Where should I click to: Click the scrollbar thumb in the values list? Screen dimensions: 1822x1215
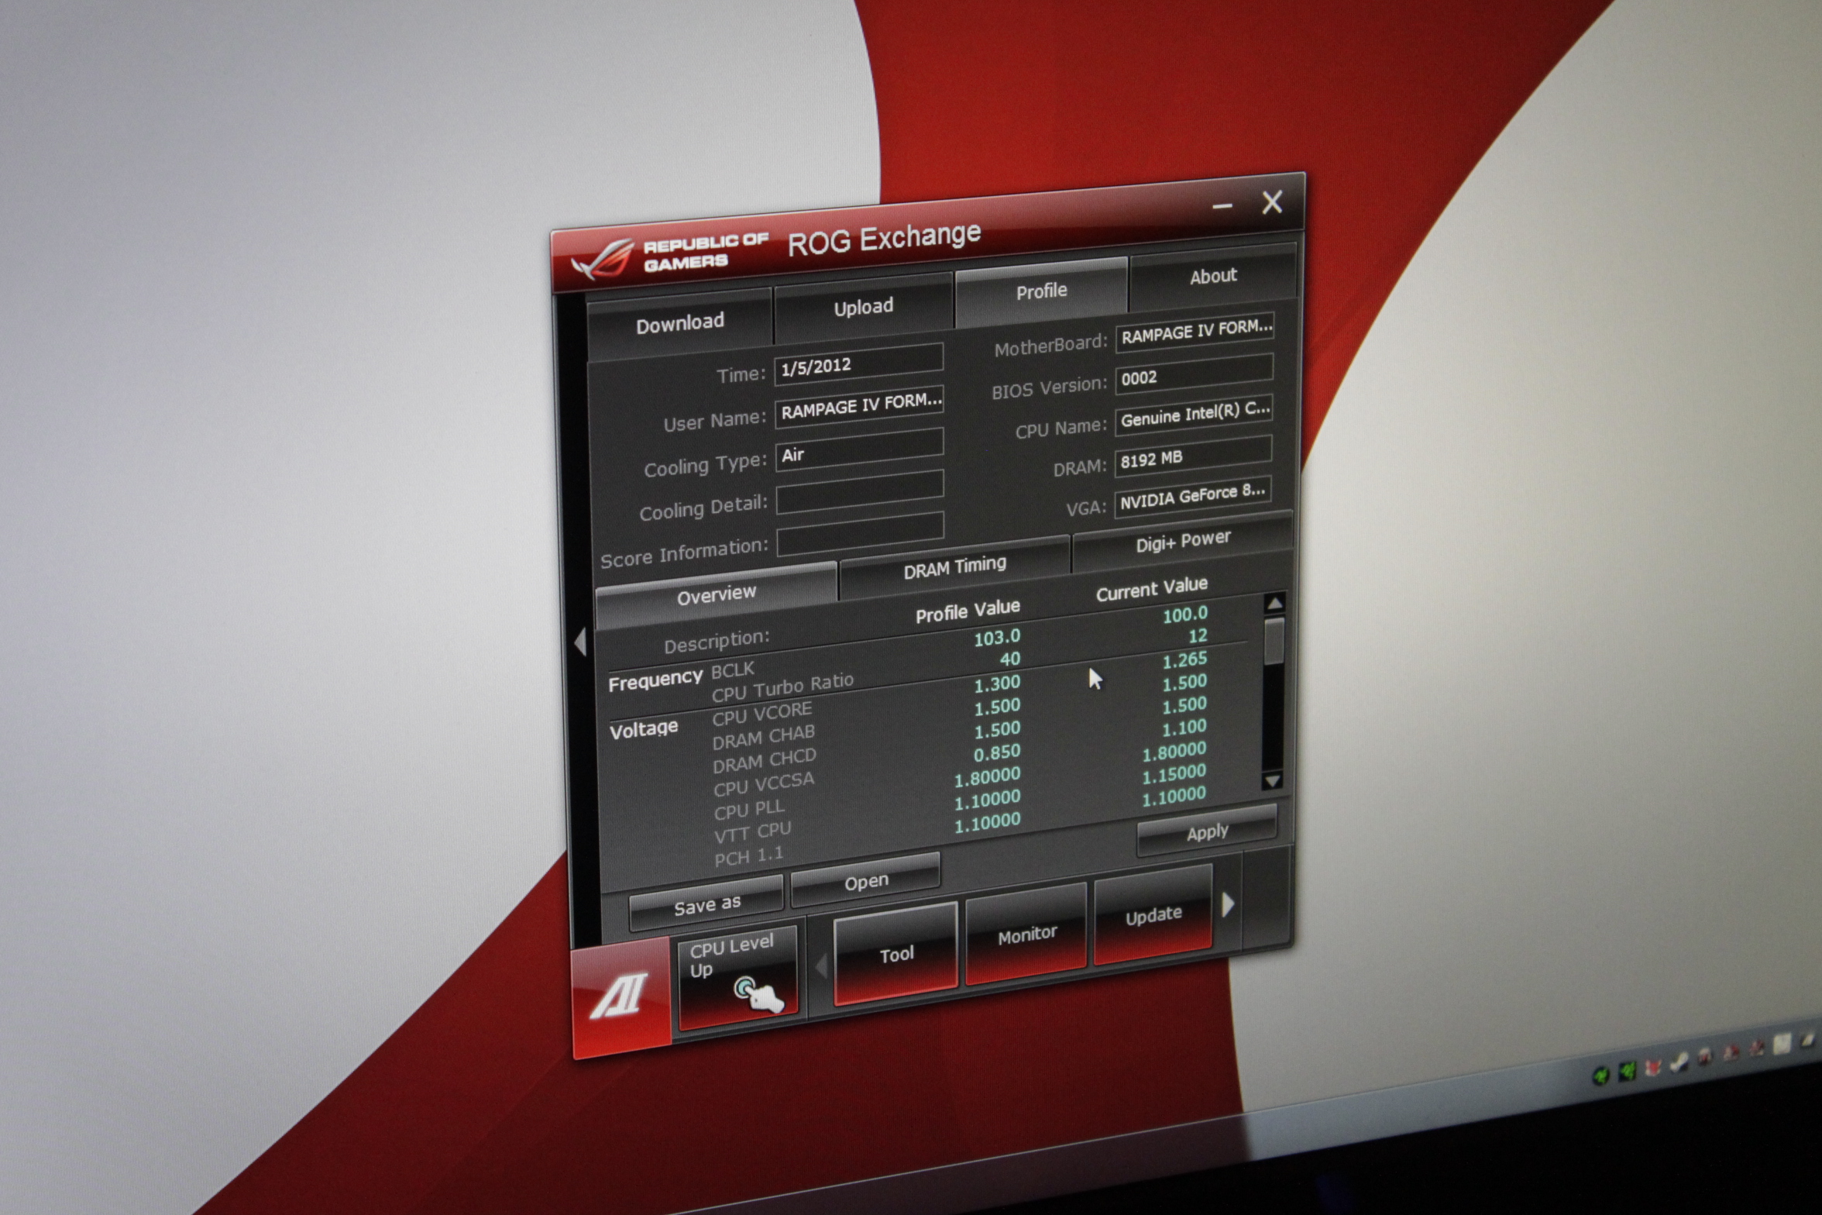1274,641
